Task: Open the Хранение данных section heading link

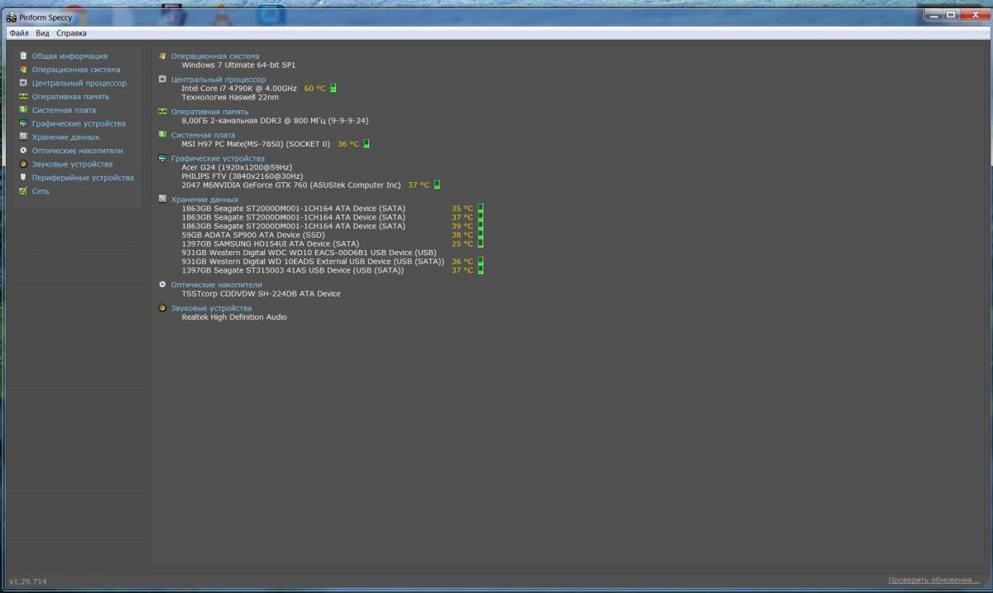Action: 204,200
